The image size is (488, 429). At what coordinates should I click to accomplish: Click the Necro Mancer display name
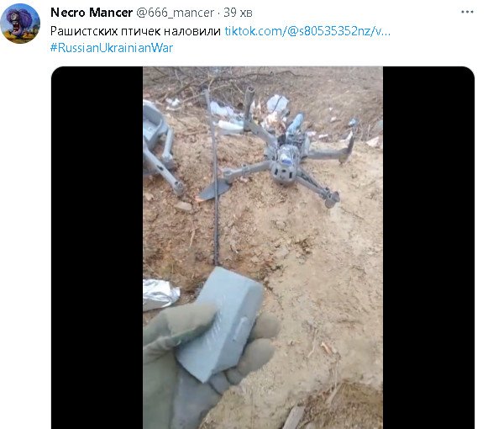(x=92, y=13)
